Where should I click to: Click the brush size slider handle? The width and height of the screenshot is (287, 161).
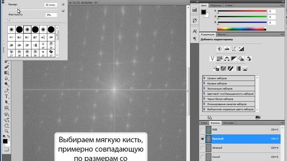point(18,10)
